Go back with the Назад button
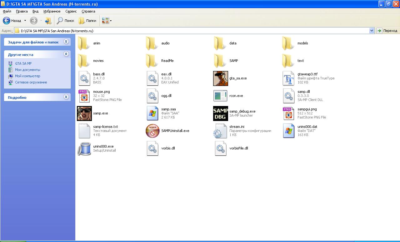400x242 pixels. pos(12,21)
